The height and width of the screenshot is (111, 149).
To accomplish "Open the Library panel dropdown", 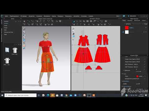I will tap(21, 19).
